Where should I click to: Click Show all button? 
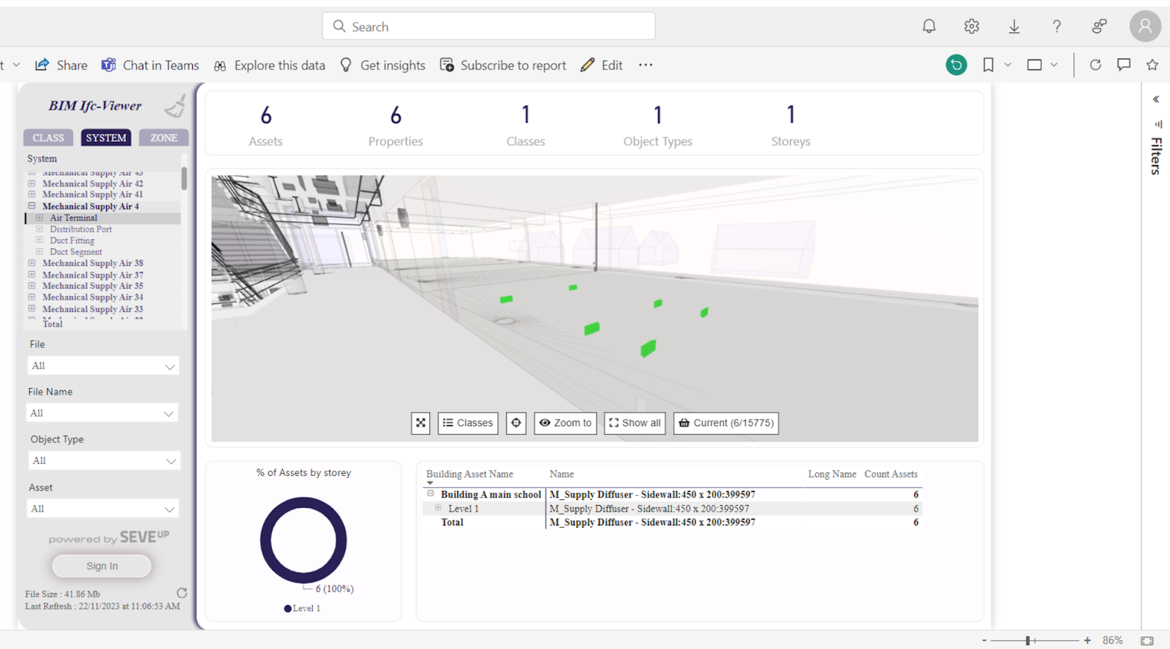click(635, 423)
